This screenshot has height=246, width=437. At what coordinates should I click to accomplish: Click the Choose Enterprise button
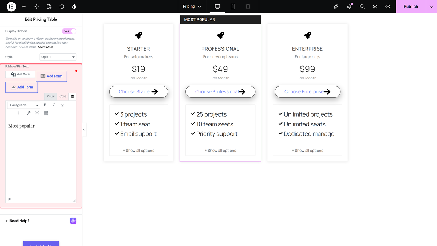[307, 92]
